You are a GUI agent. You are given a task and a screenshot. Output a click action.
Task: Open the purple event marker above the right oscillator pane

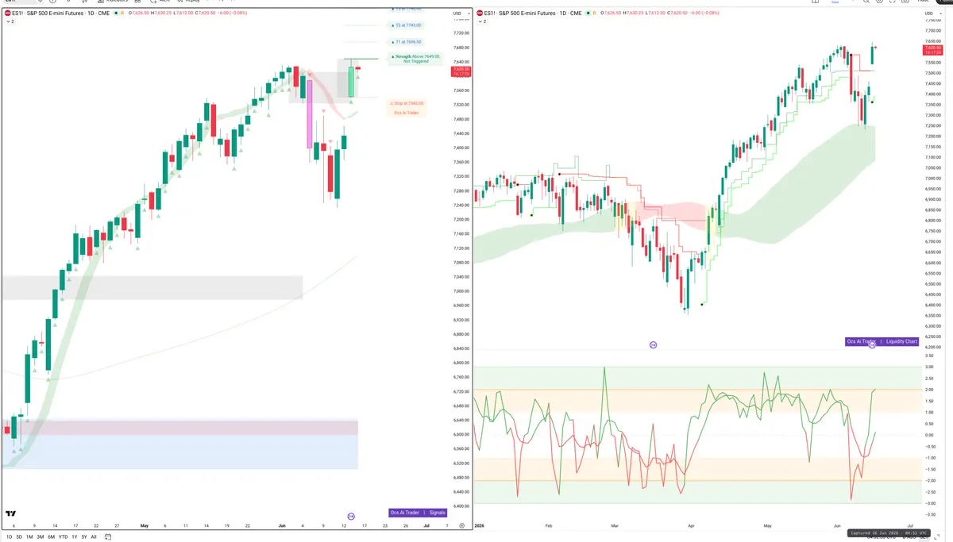(653, 345)
